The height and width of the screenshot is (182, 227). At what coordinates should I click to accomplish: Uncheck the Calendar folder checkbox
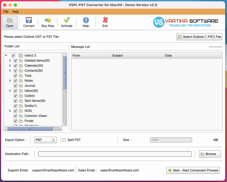[16, 66]
